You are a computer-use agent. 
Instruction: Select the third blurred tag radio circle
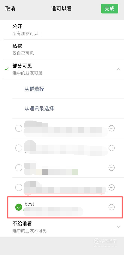click(x=19, y=168)
